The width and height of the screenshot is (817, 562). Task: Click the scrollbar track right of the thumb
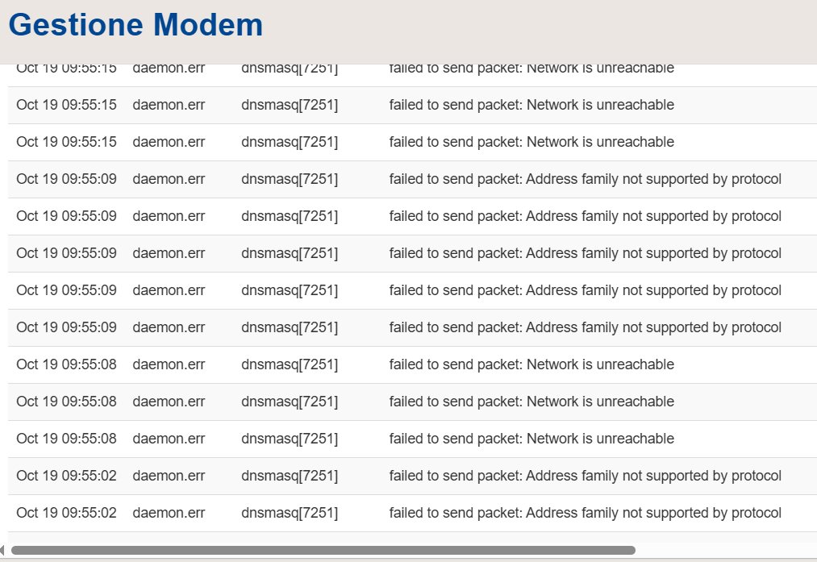[x=726, y=550]
